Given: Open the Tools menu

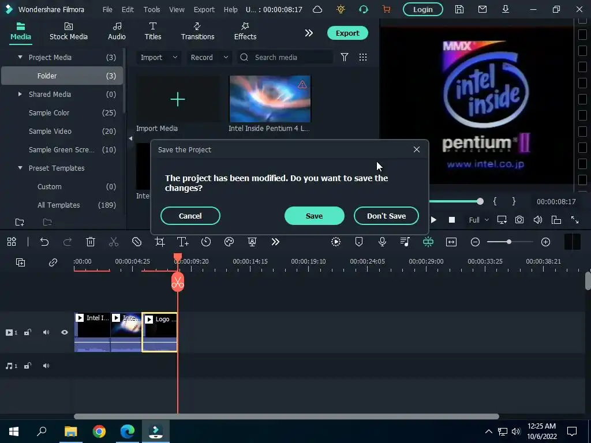Looking at the screenshot, I should (152, 9).
